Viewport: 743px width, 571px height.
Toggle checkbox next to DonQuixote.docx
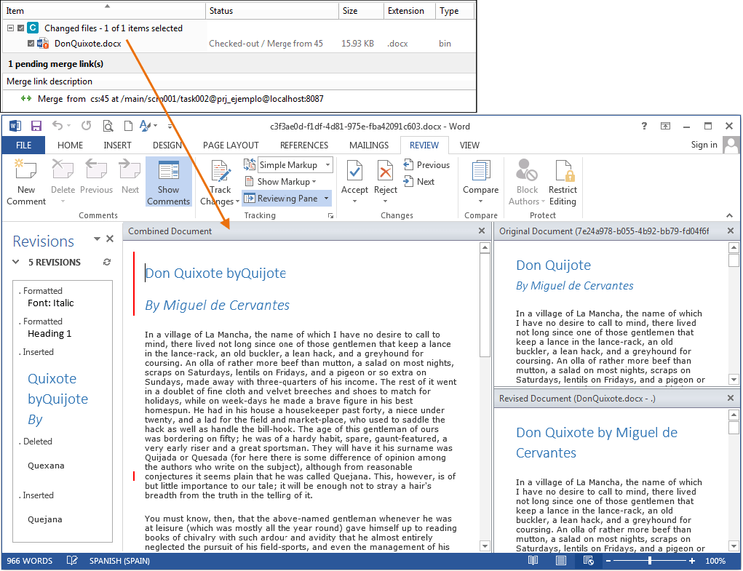(31, 44)
